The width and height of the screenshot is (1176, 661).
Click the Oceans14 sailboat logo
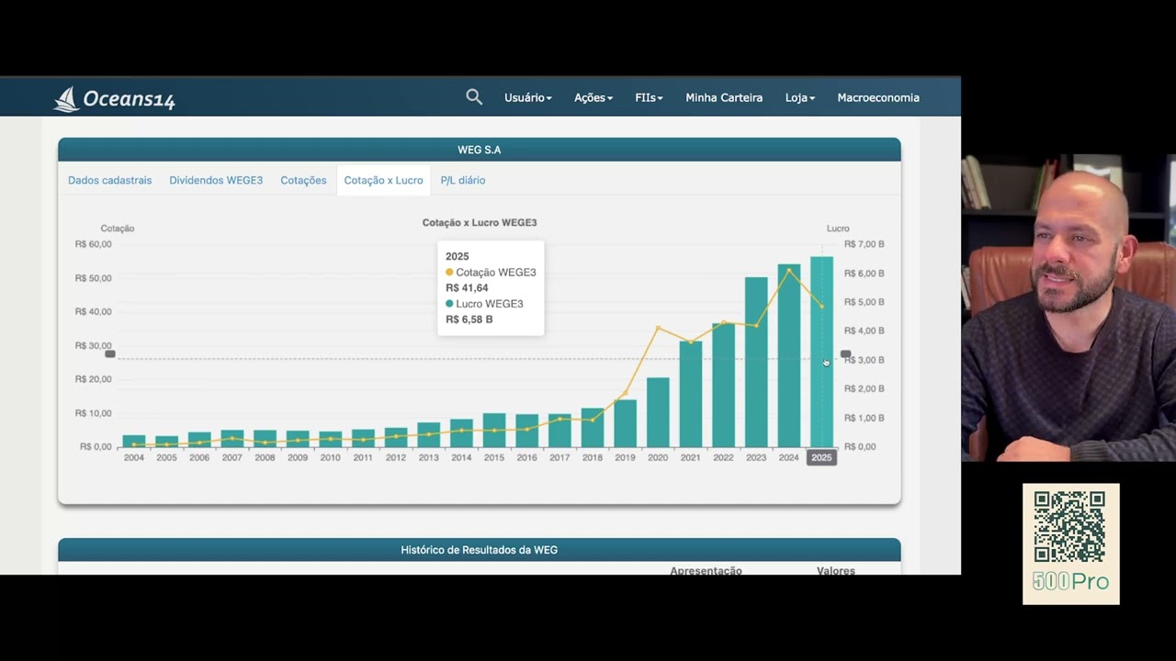[115, 98]
